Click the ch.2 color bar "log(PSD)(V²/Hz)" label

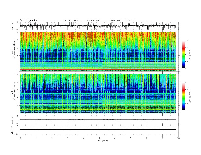[x=190, y=97]
